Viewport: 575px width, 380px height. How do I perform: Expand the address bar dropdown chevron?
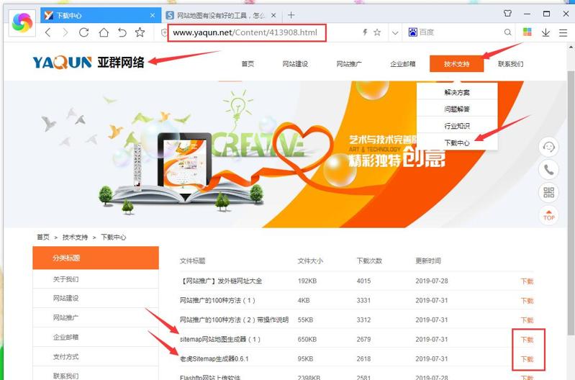click(x=395, y=32)
